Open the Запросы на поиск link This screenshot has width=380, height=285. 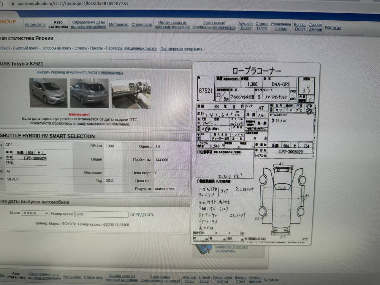pyautogui.click(x=56, y=48)
